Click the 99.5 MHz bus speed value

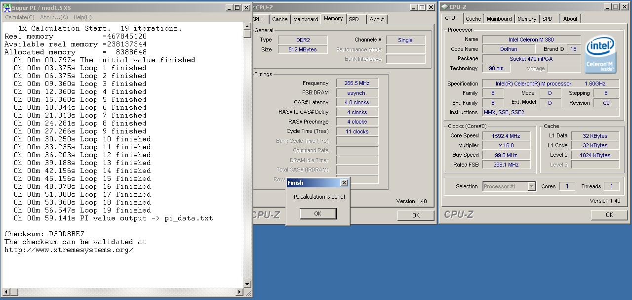(x=508, y=155)
